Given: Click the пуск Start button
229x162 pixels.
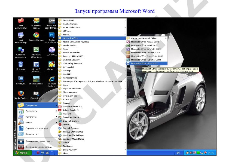Looking at the screenshot, I should [23, 153].
